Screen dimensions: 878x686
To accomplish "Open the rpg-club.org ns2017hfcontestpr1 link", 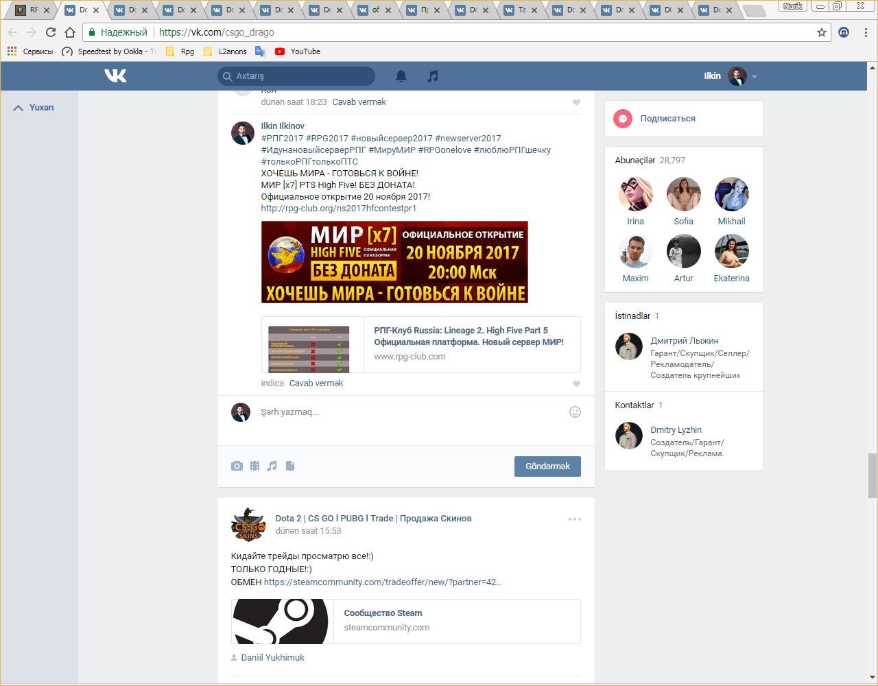I will tap(339, 209).
